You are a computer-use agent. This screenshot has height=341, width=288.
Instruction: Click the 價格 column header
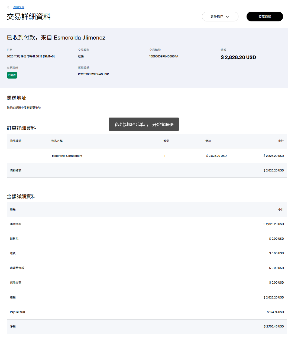click(x=208, y=141)
